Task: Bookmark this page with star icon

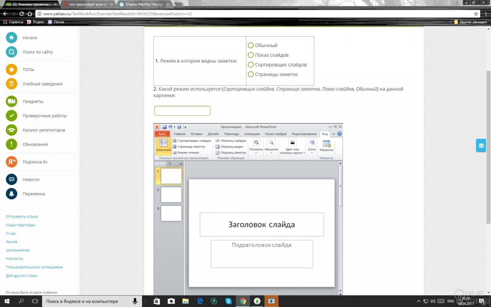Action: [476, 14]
